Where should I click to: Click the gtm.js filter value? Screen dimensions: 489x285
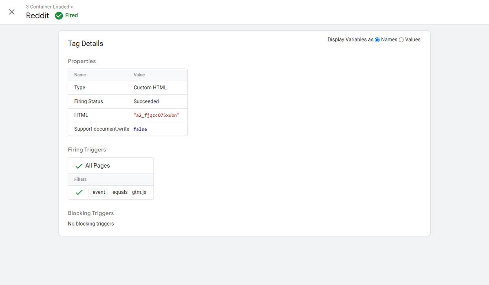pos(139,192)
